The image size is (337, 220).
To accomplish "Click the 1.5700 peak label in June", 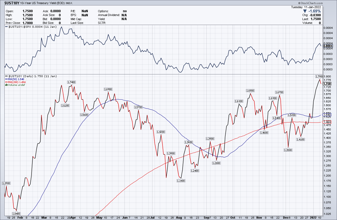I will [138, 107].
